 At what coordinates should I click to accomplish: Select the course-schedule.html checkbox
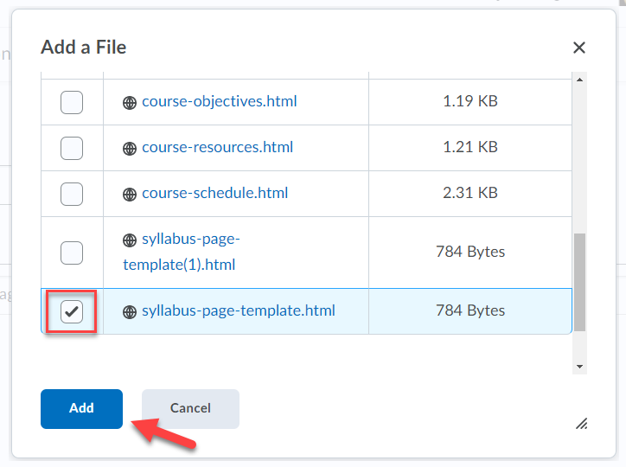(72, 194)
